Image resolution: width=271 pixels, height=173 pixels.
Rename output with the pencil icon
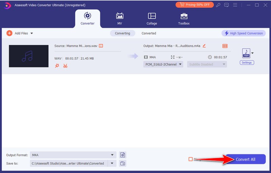point(204,46)
